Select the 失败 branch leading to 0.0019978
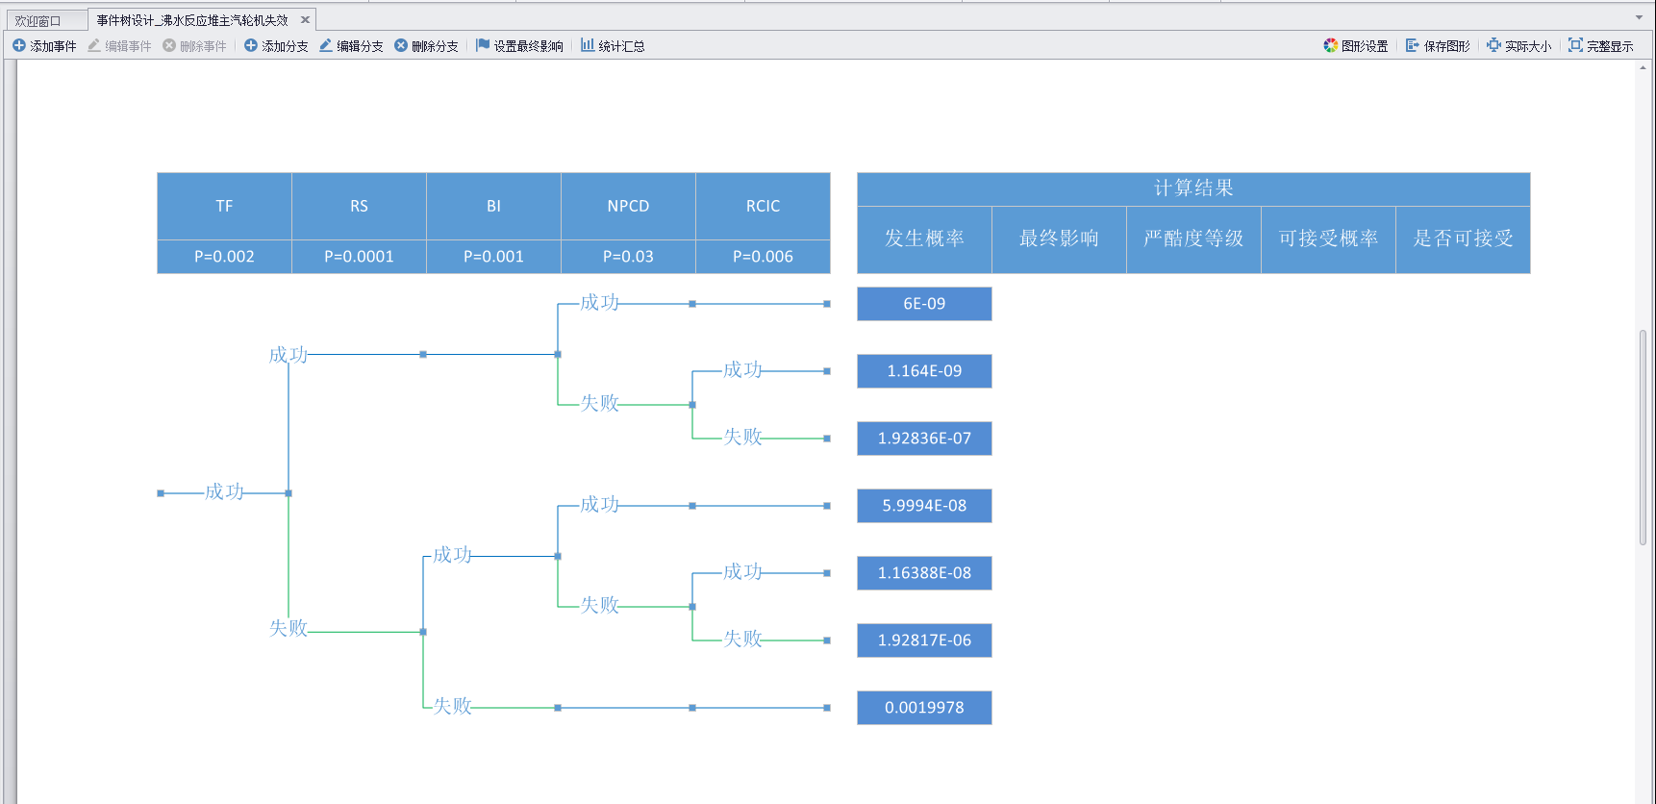Screen dimensions: 1656x804 click(x=452, y=706)
